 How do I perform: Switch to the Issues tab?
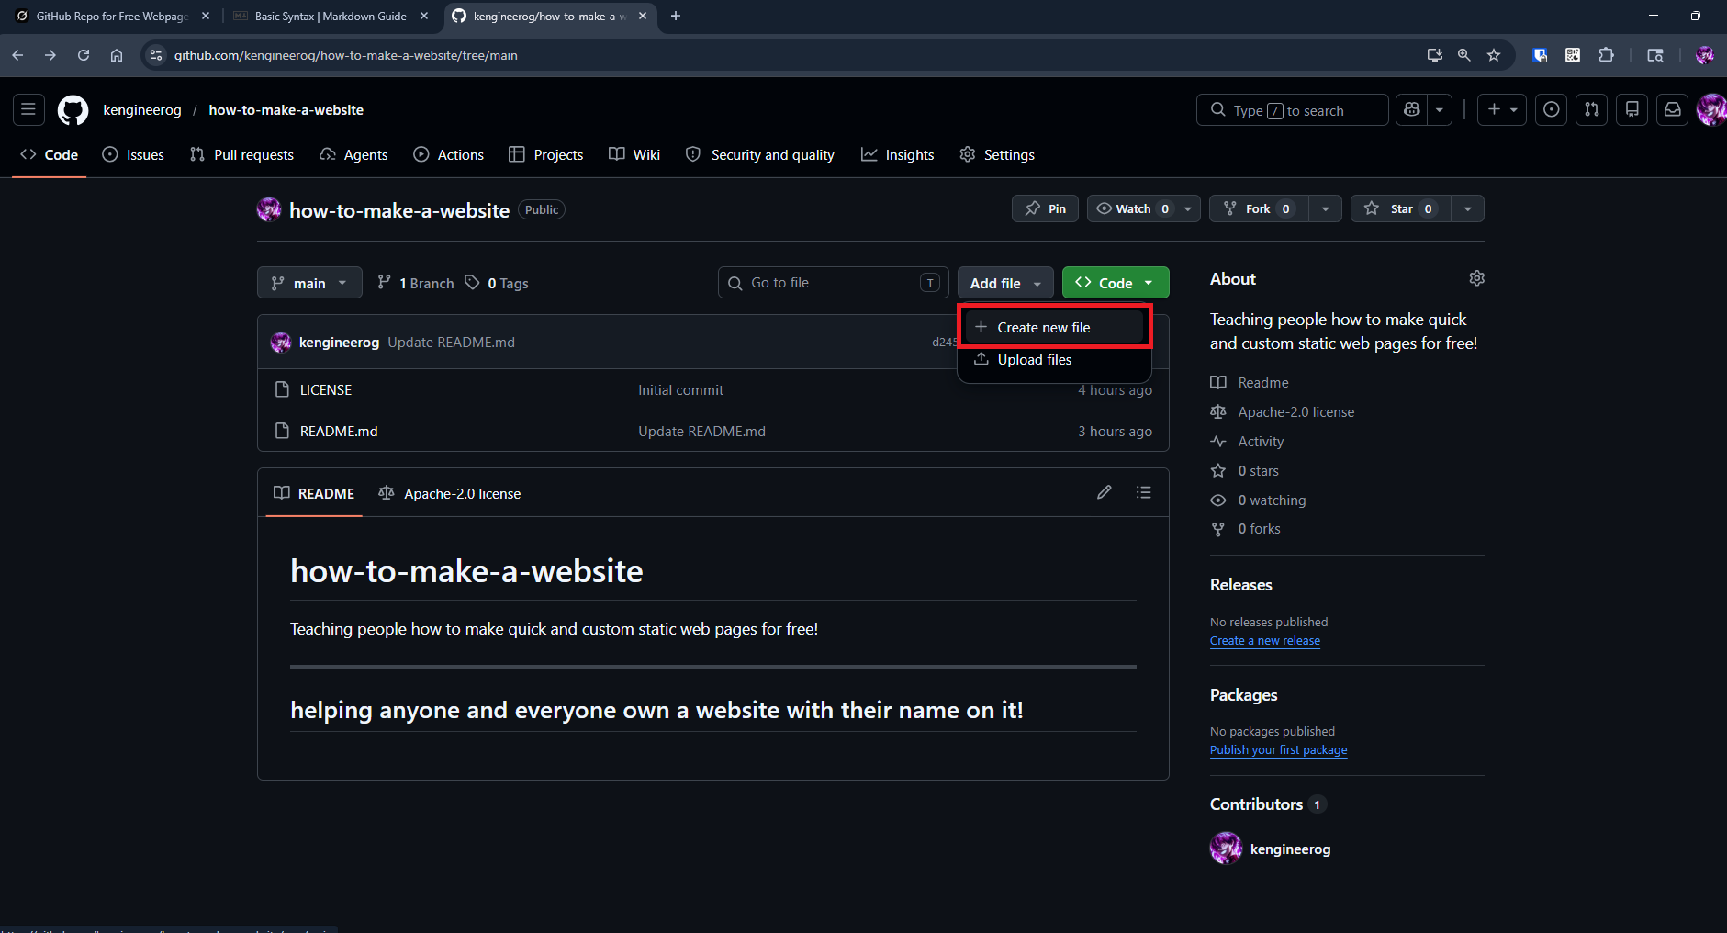click(133, 154)
